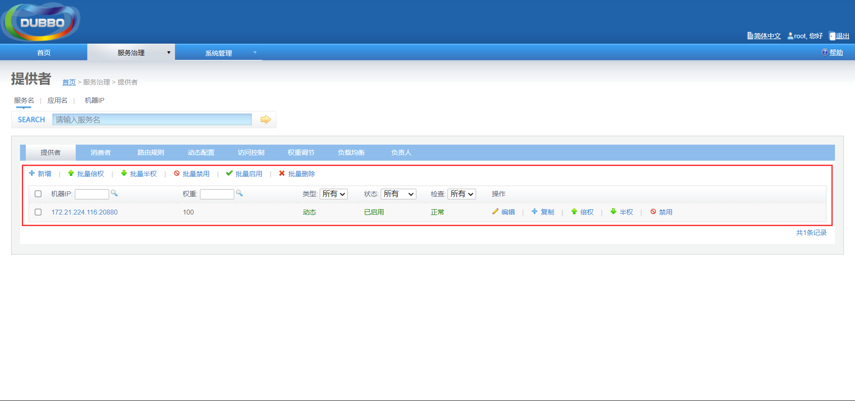Click the 批量禁用 prohibition icon
Screen dimensions: 855x401
pos(177,174)
